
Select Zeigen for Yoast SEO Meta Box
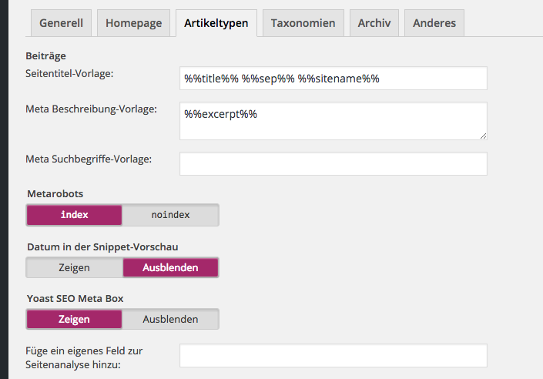(75, 319)
